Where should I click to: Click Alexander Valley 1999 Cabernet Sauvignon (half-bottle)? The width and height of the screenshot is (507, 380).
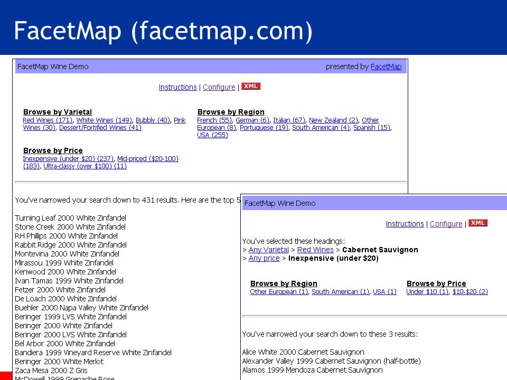pyautogui.click(x=332, y=361)
